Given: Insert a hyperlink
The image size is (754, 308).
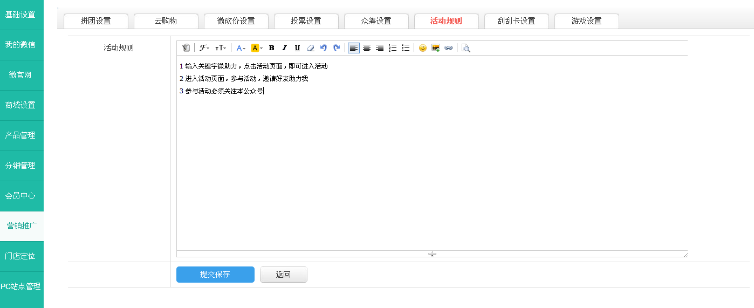Looking at the screenshot, I should pos(449,48).
